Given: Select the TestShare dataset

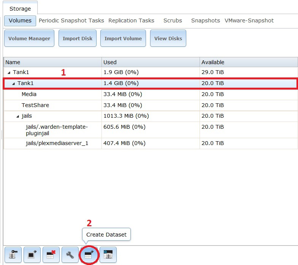Looking at the screenshot, I should click(x=35, y=105).
